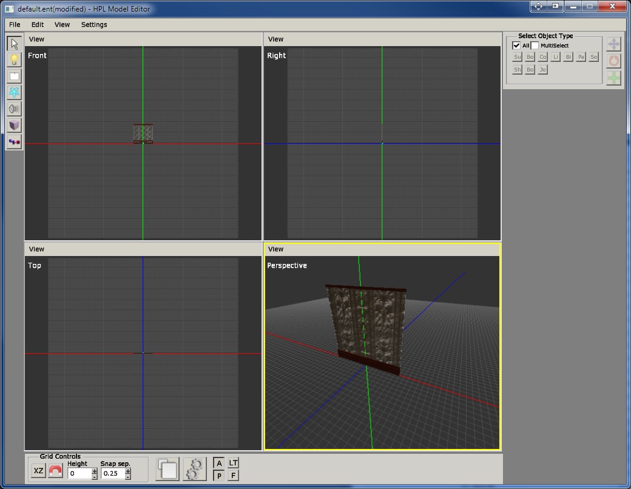Enable the MultiSelect checkbox
This screenshot has height=489, width=631.
(x=535, y=46)
